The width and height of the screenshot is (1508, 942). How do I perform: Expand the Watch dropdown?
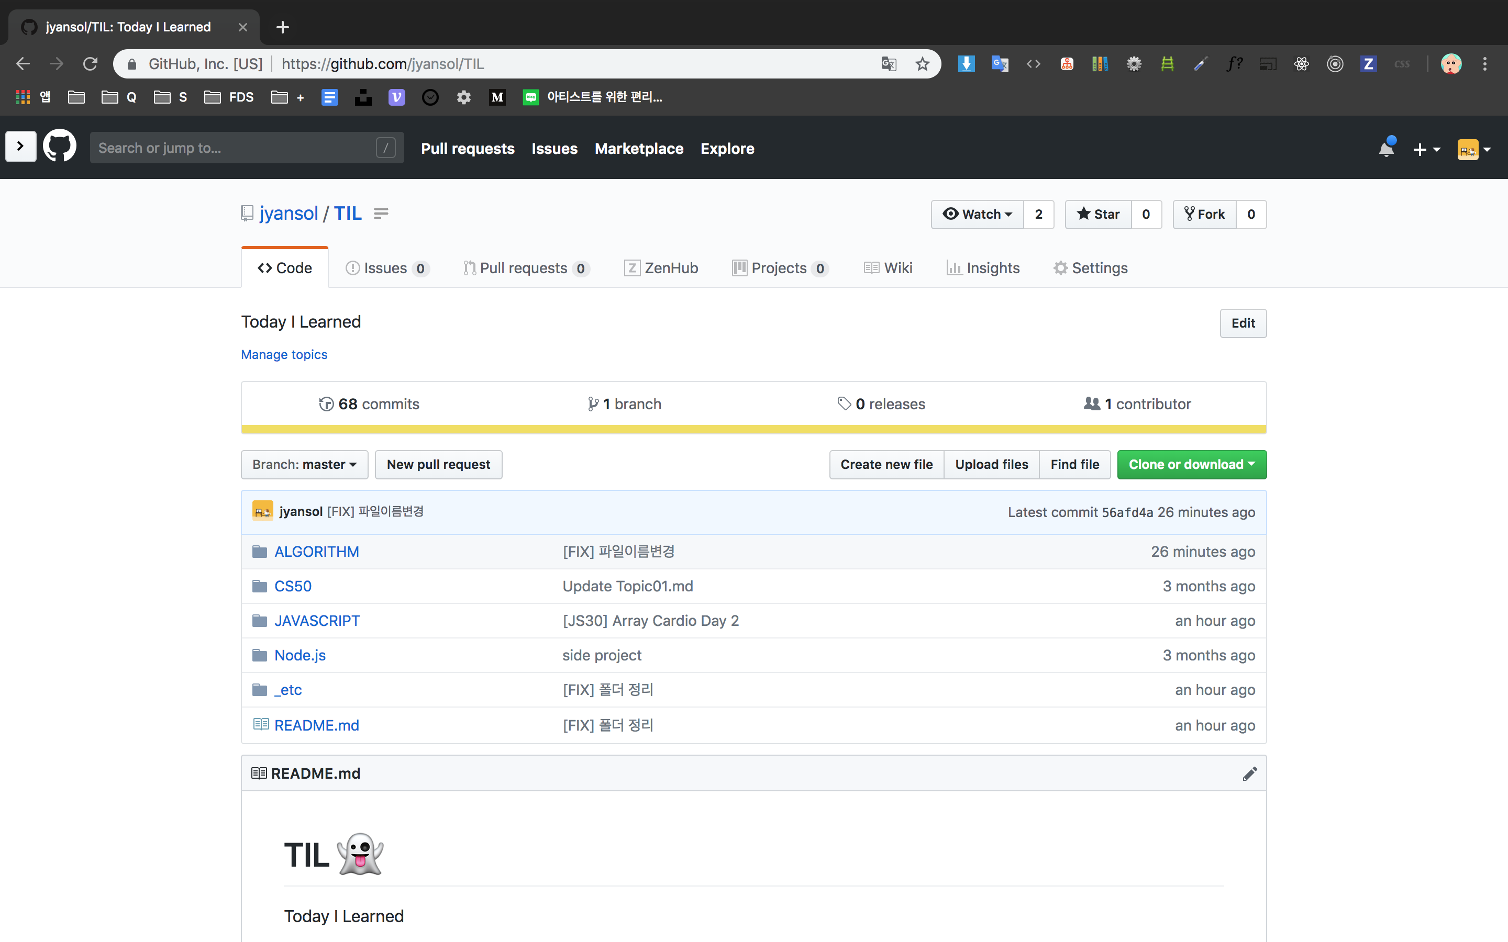click(977, 215)
